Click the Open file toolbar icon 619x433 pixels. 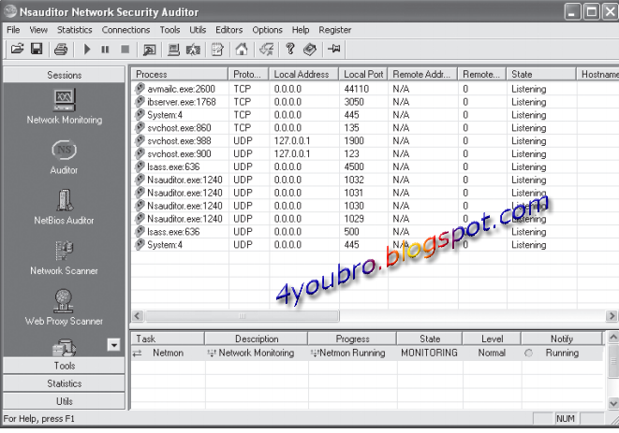tap(18, 50)
